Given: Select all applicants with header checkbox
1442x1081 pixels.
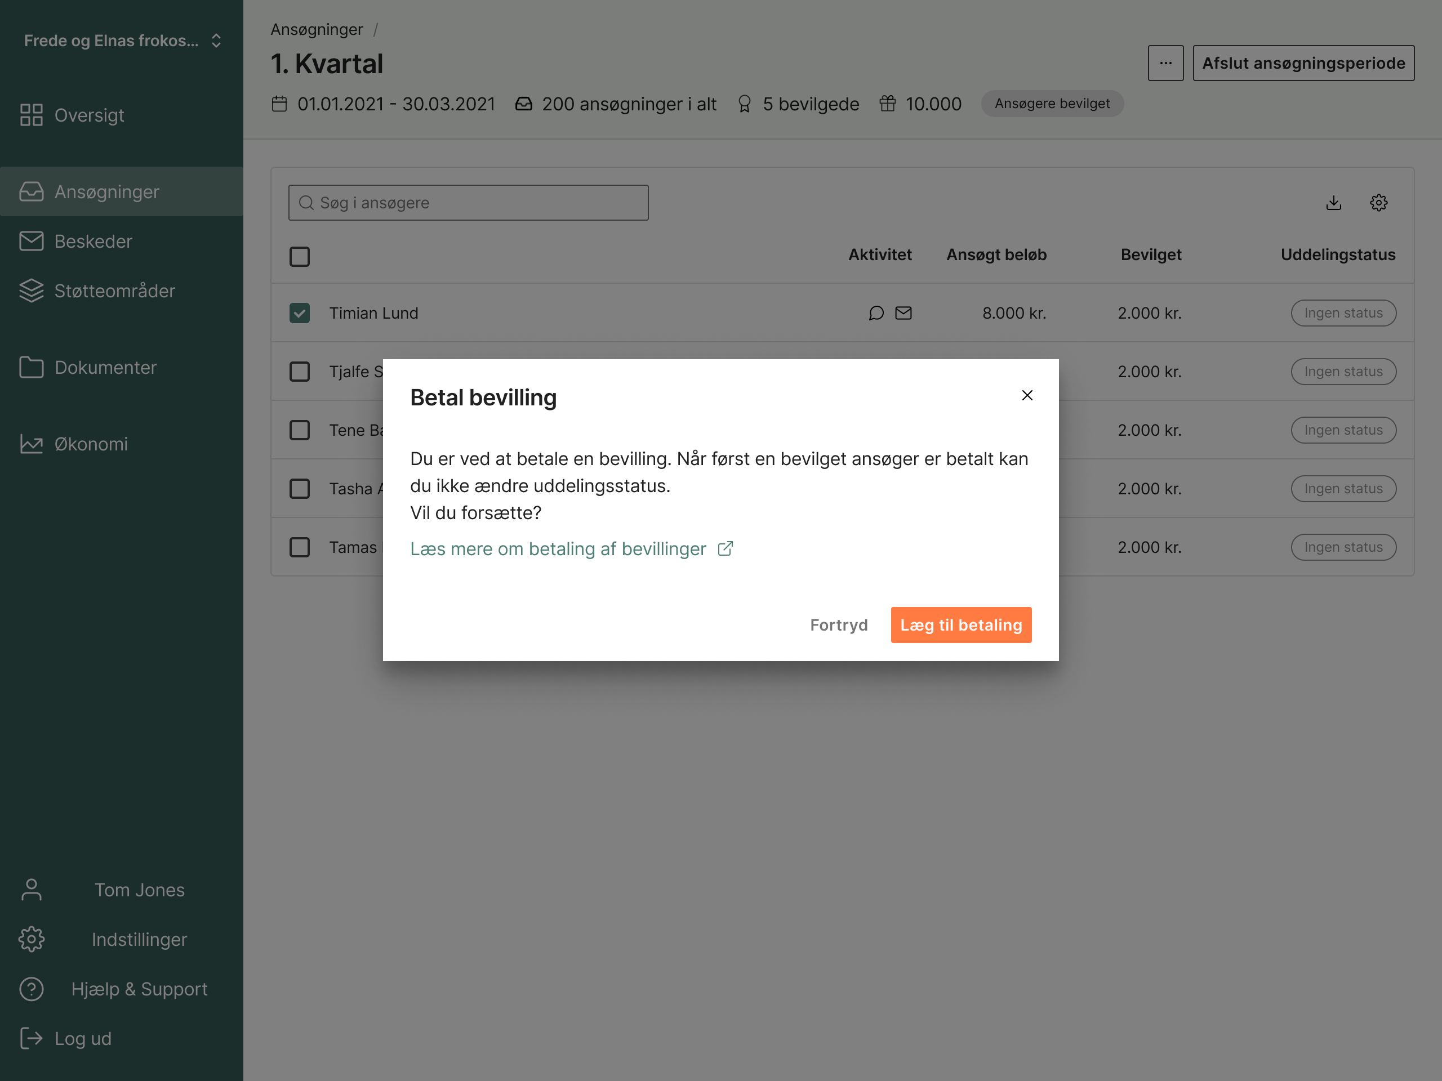Looking at the screenshot, I should point(299,257).
